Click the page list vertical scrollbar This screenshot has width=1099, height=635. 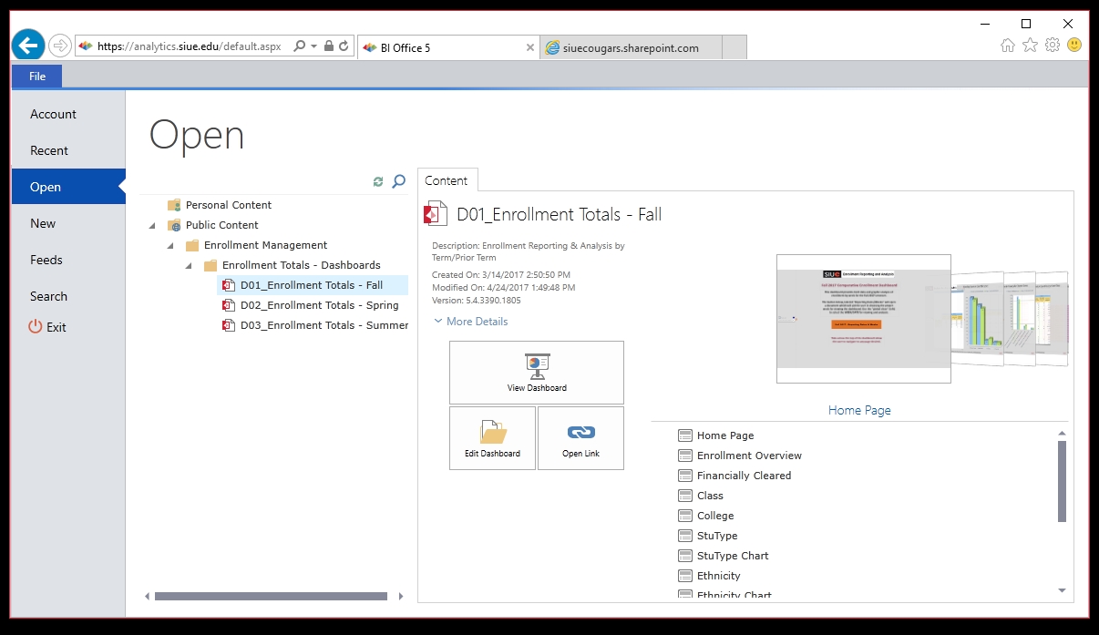[1062, 481]
